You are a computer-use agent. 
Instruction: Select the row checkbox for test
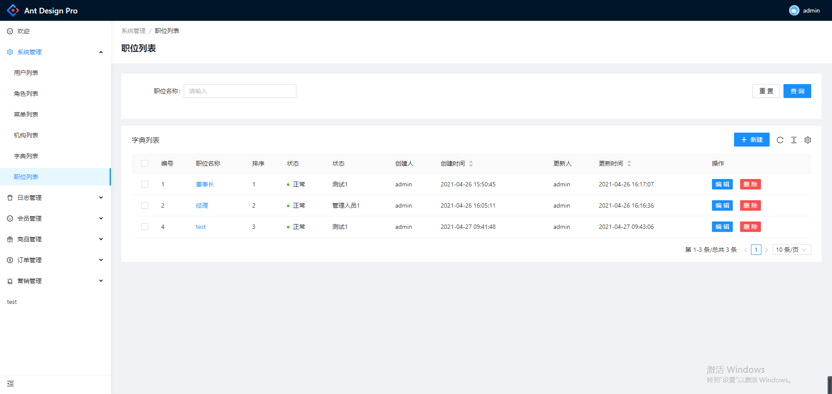pyautogui.click(x=145, y=227)
